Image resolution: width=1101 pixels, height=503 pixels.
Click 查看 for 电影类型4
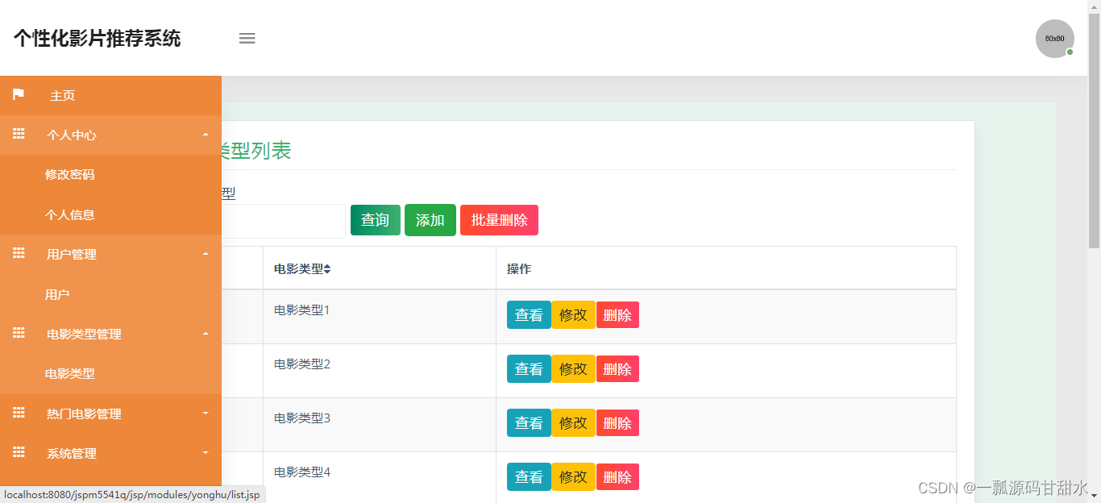click(x=529, y=477)
